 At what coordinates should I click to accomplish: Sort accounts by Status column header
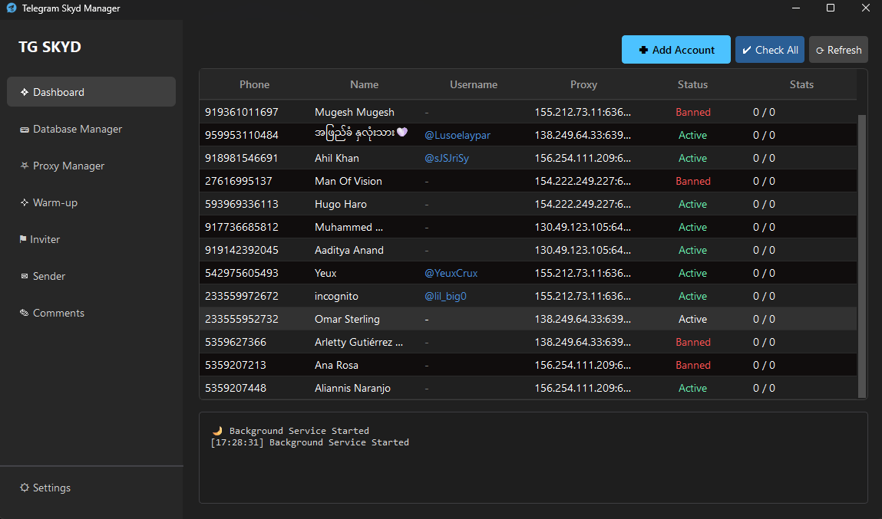coord(692,84)
